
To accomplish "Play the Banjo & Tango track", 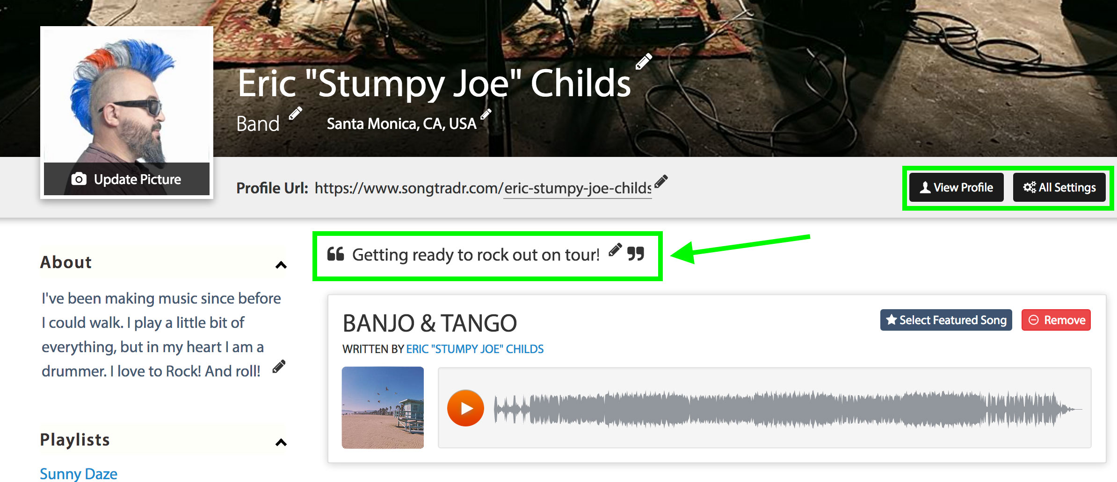I will click(x=465, y=408).
